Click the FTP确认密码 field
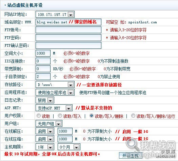This screenshot has height=161, width=178. [x=68, y=45]
